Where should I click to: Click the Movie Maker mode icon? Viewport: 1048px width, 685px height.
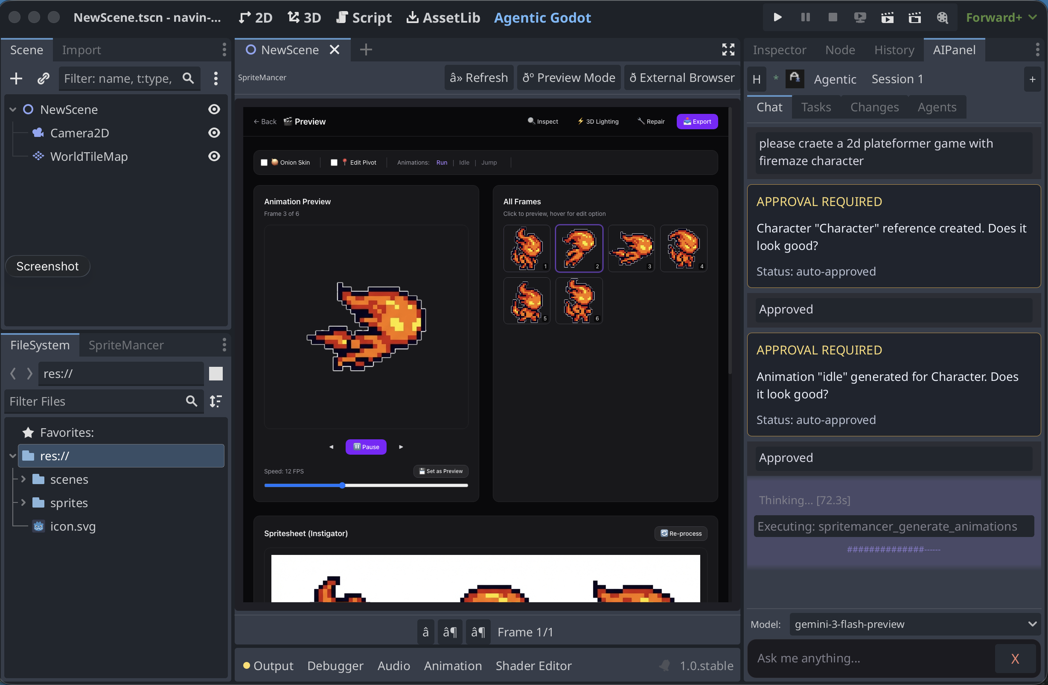[x=941, y=17]
